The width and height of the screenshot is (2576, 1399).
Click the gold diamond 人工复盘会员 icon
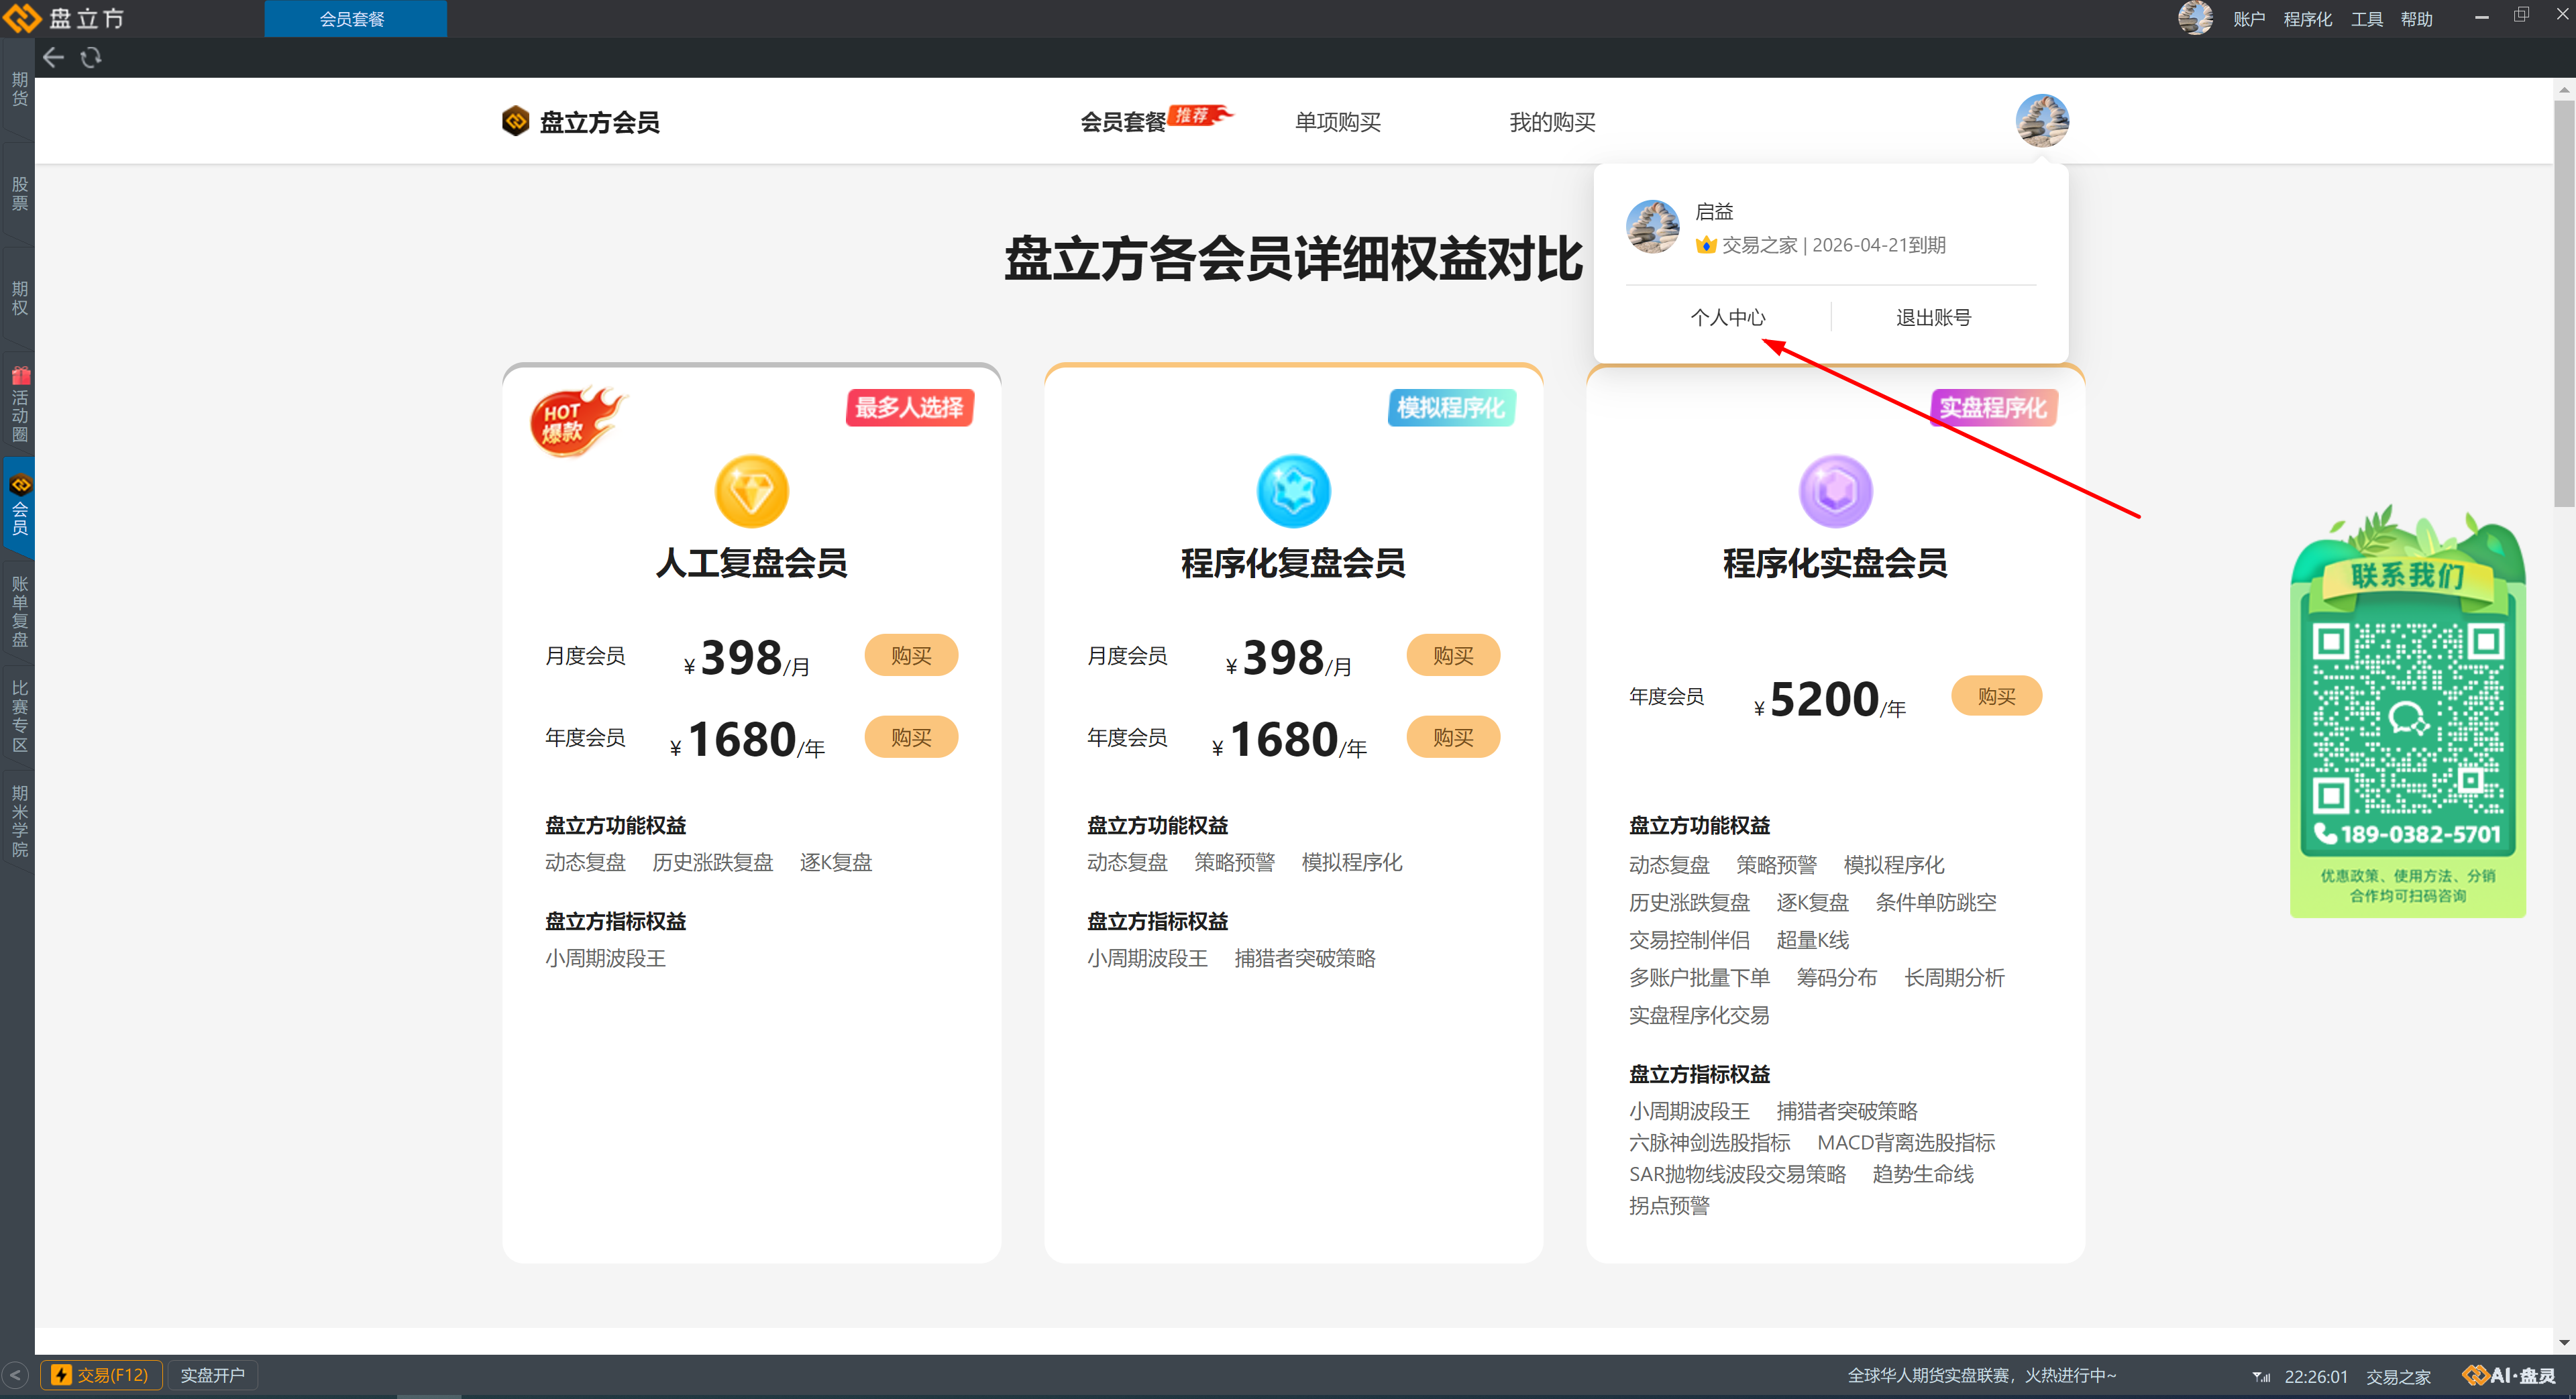[x=751, y=491]
